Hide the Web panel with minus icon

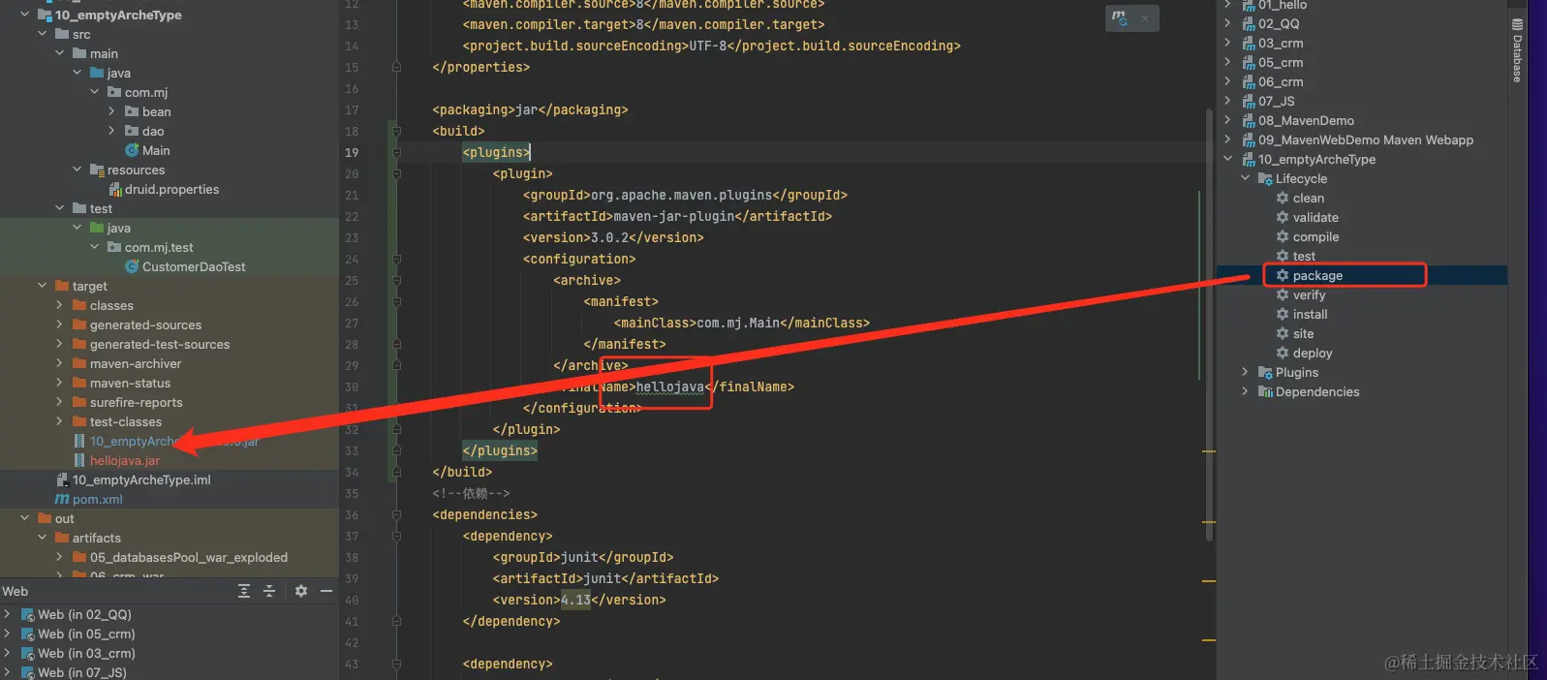(326, 591)
